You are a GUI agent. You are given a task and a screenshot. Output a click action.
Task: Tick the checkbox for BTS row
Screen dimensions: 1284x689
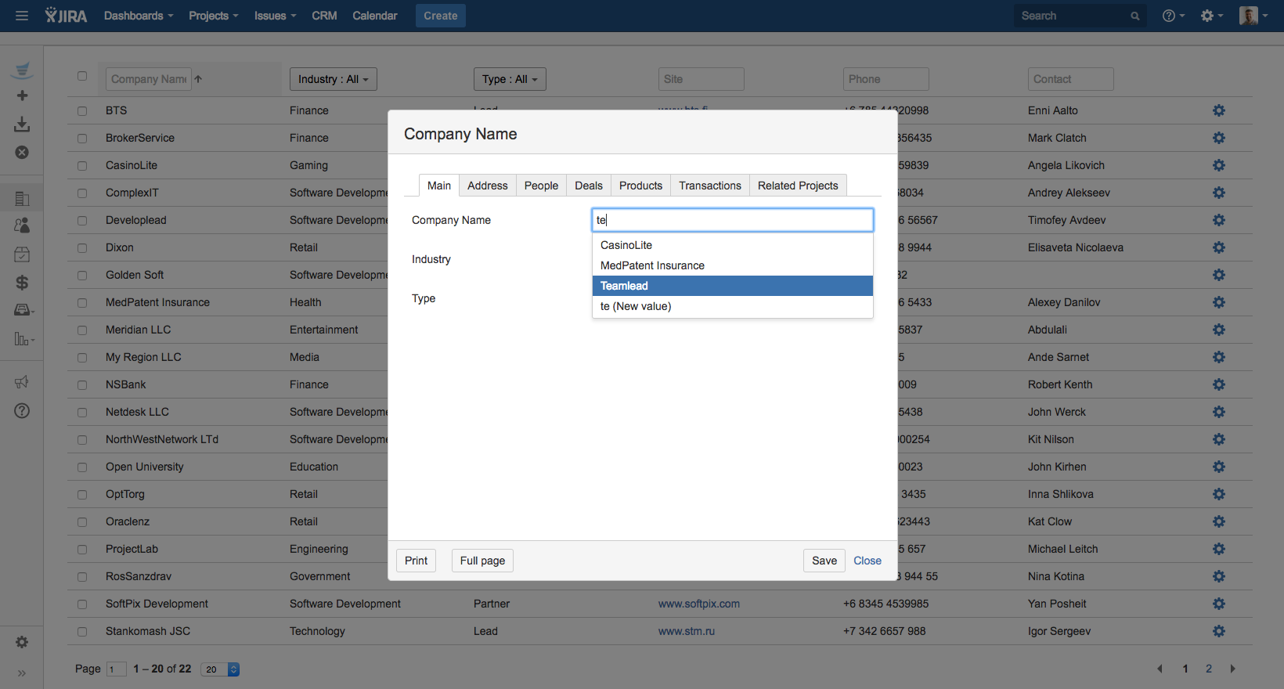tap(82, 111)
